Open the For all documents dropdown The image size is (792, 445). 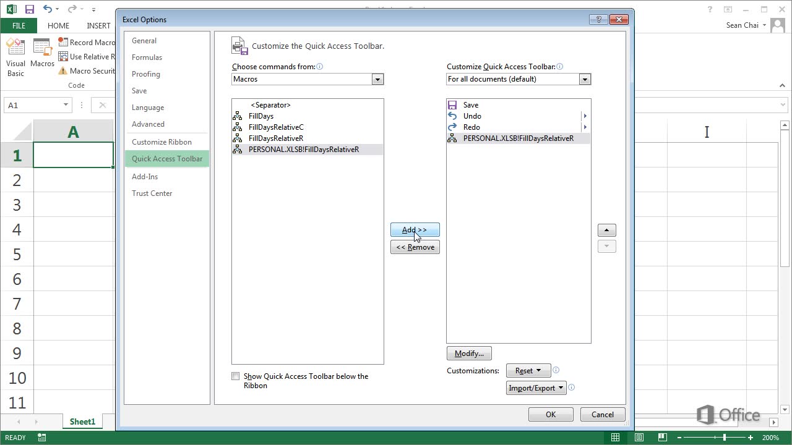(x=585, y=79)
